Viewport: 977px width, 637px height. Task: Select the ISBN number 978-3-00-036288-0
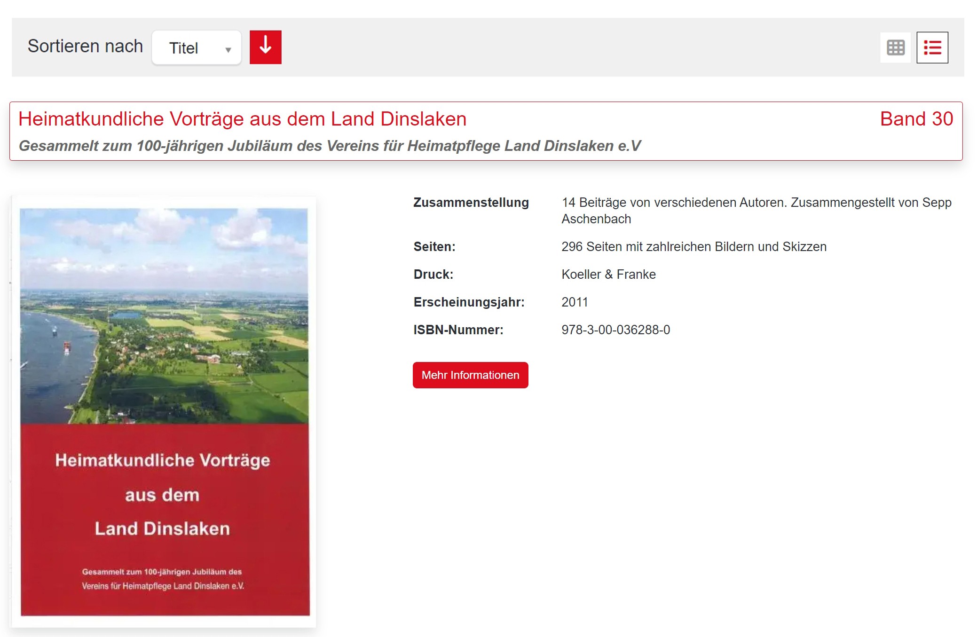click(615, 330)
